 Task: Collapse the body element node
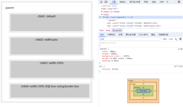[102, 14]
